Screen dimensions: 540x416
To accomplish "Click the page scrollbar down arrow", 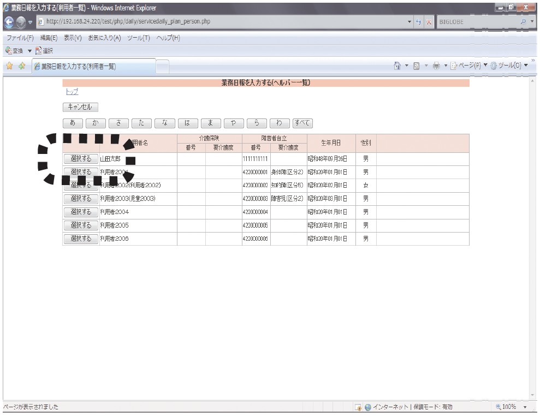I will point(533,395).
